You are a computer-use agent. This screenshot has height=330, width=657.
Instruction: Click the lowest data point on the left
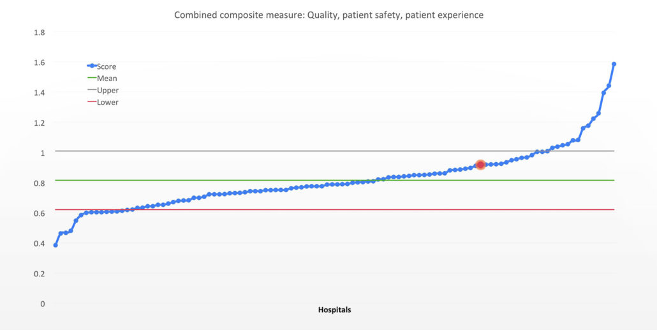pyautogui.click(x=55, y=245)
